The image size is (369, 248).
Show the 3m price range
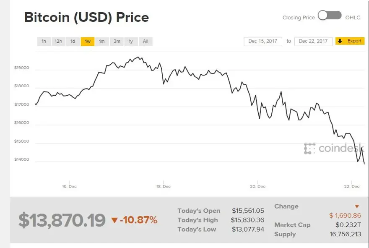coord(117,42)
